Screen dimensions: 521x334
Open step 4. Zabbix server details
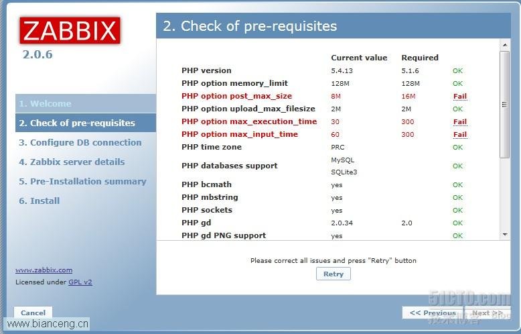click(x=72, y=162)
